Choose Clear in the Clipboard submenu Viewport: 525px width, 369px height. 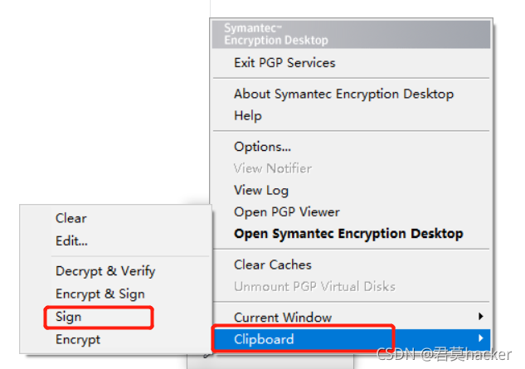click(x=115, y=218)
